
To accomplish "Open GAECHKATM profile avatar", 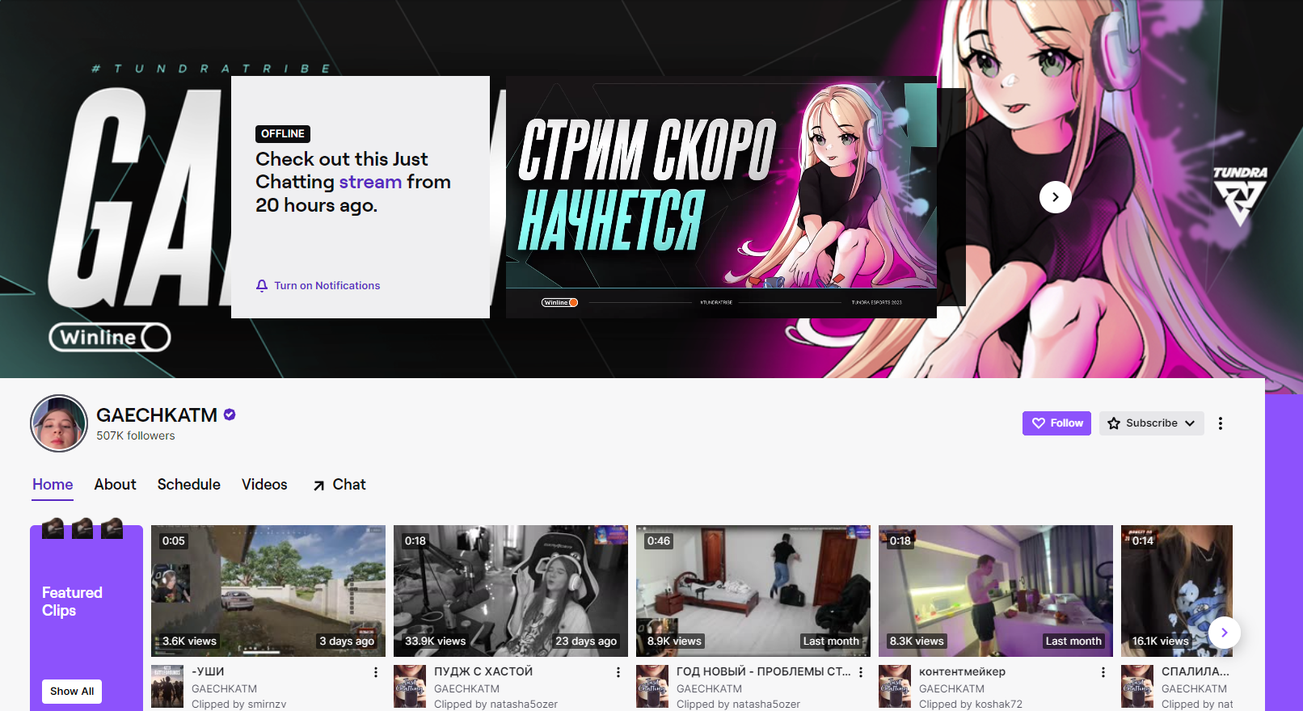I will [x=59, y=423].
